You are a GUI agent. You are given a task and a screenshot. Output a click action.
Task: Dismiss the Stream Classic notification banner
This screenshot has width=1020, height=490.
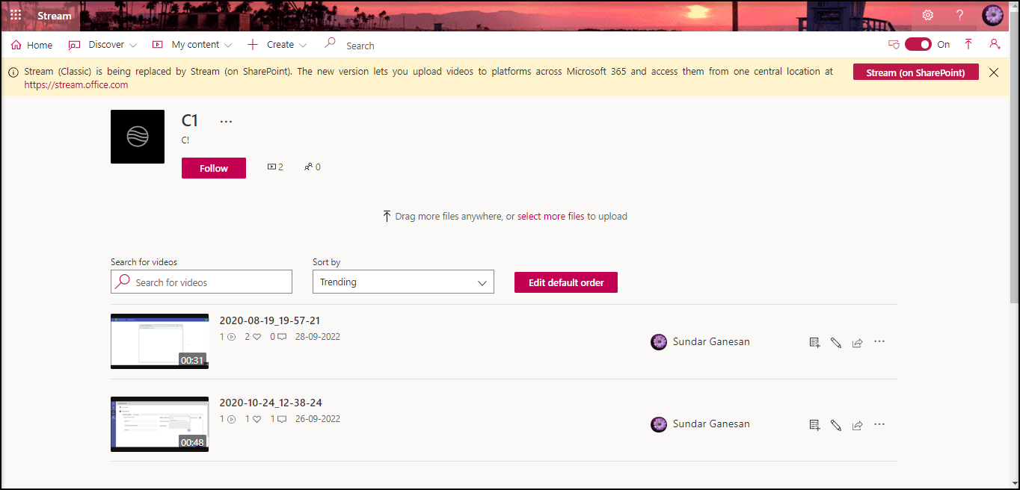(994, 72)
